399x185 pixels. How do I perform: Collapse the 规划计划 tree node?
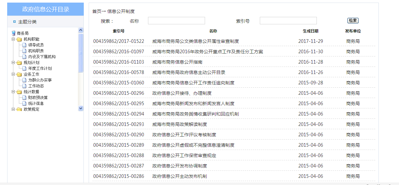(13, 63)
